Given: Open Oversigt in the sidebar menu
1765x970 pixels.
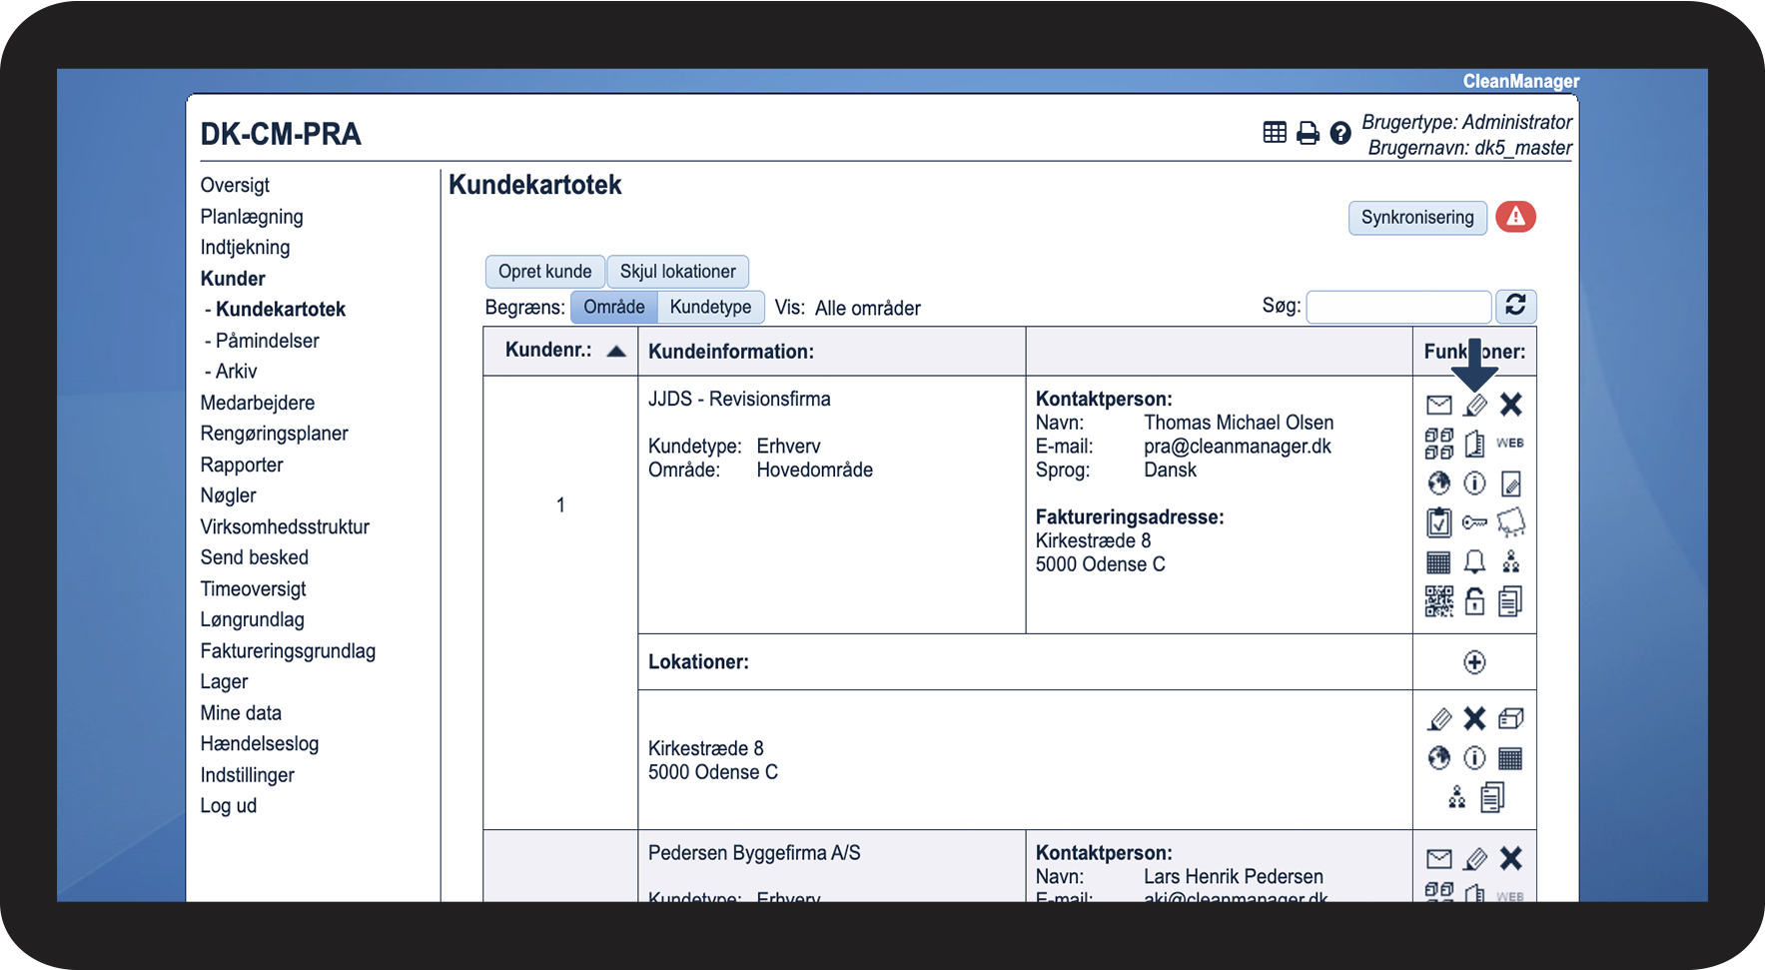Looking at the screenshot, I should (235, 185).
